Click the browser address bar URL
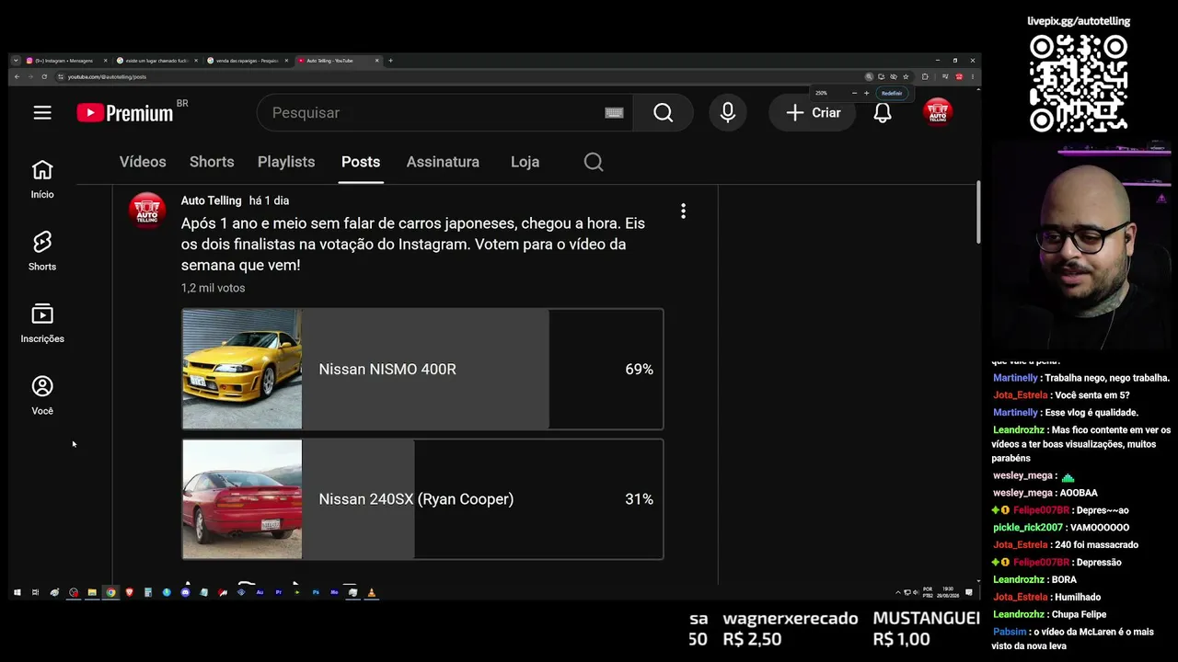 click(x=107, y=77)
